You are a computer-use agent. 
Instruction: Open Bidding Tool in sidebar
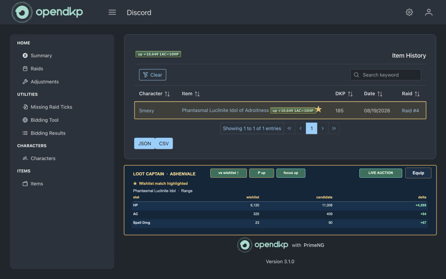[45, 120]
